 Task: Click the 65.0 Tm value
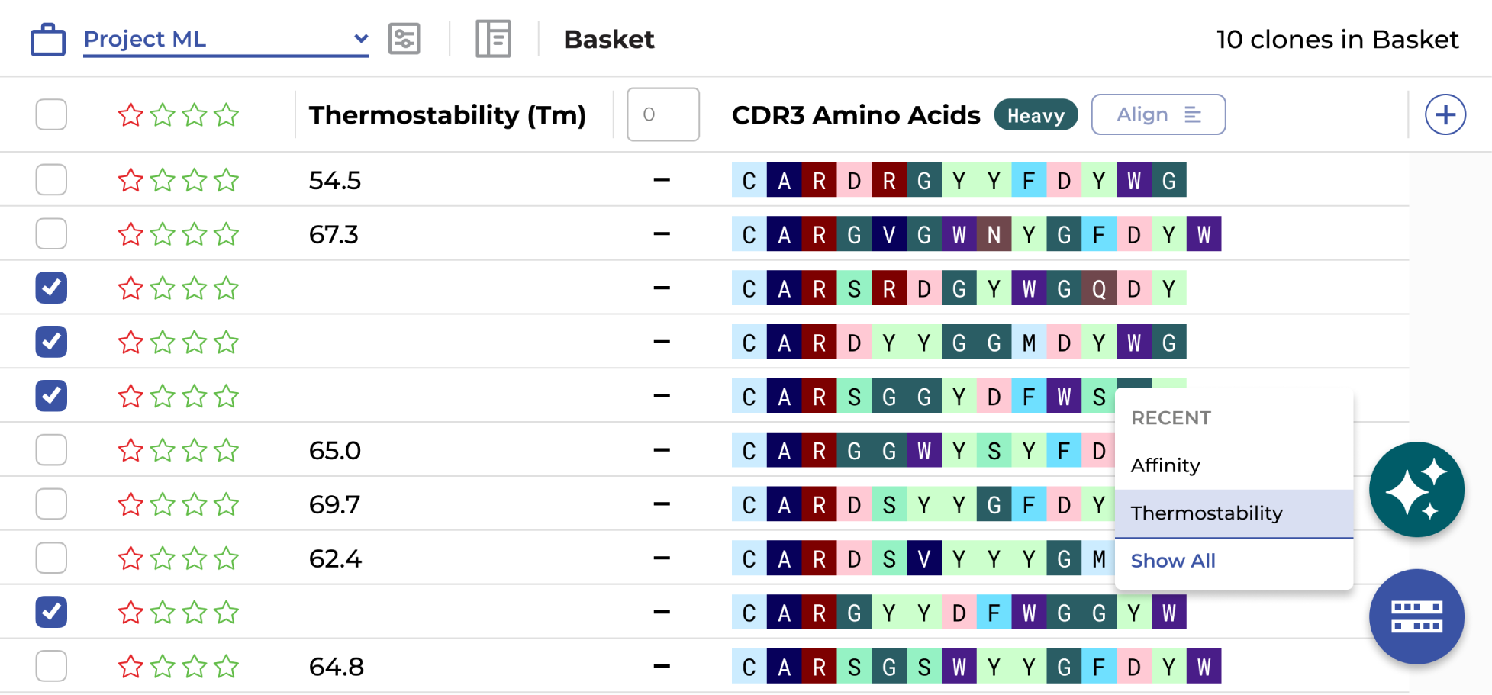point(335,450)
